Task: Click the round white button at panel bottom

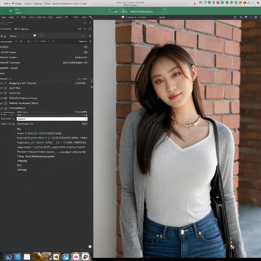Action: coord(90,246)
